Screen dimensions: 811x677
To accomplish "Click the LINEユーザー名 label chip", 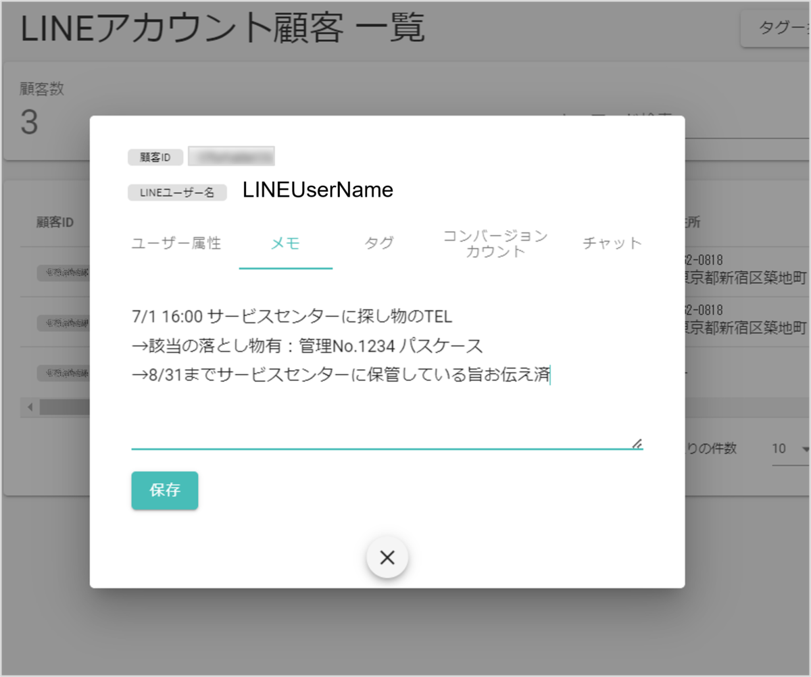I will 177,193.
